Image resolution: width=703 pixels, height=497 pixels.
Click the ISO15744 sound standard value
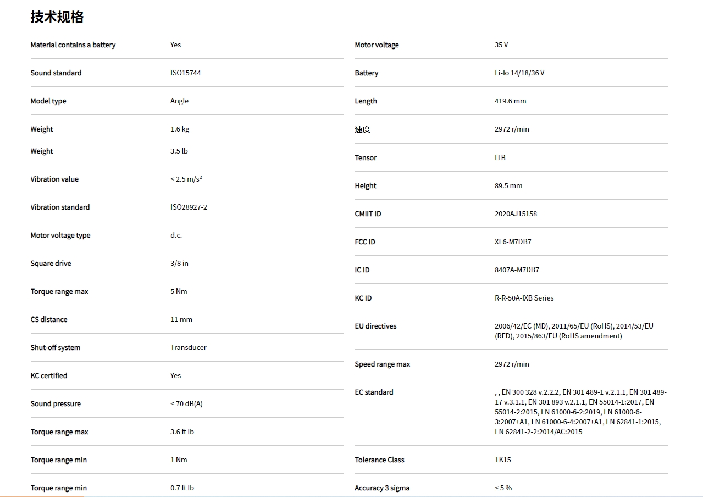click(x=185, y=73)
